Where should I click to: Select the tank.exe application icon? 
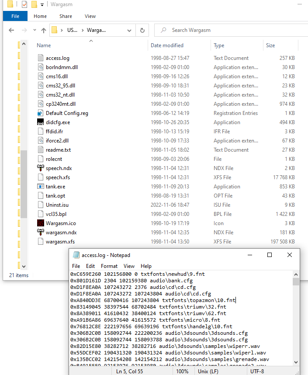tap(40, 187)
